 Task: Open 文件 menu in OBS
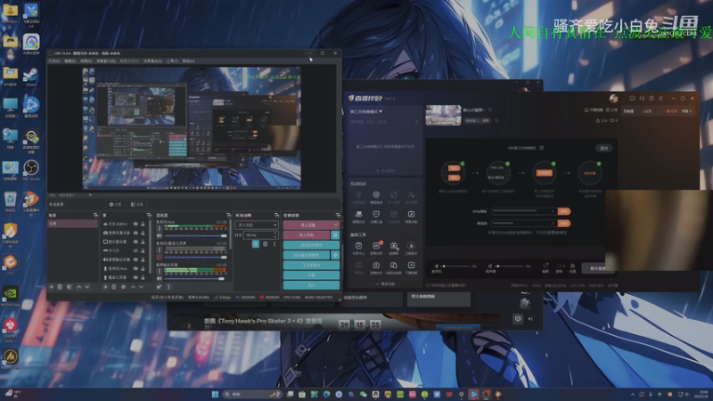(54, 61)
